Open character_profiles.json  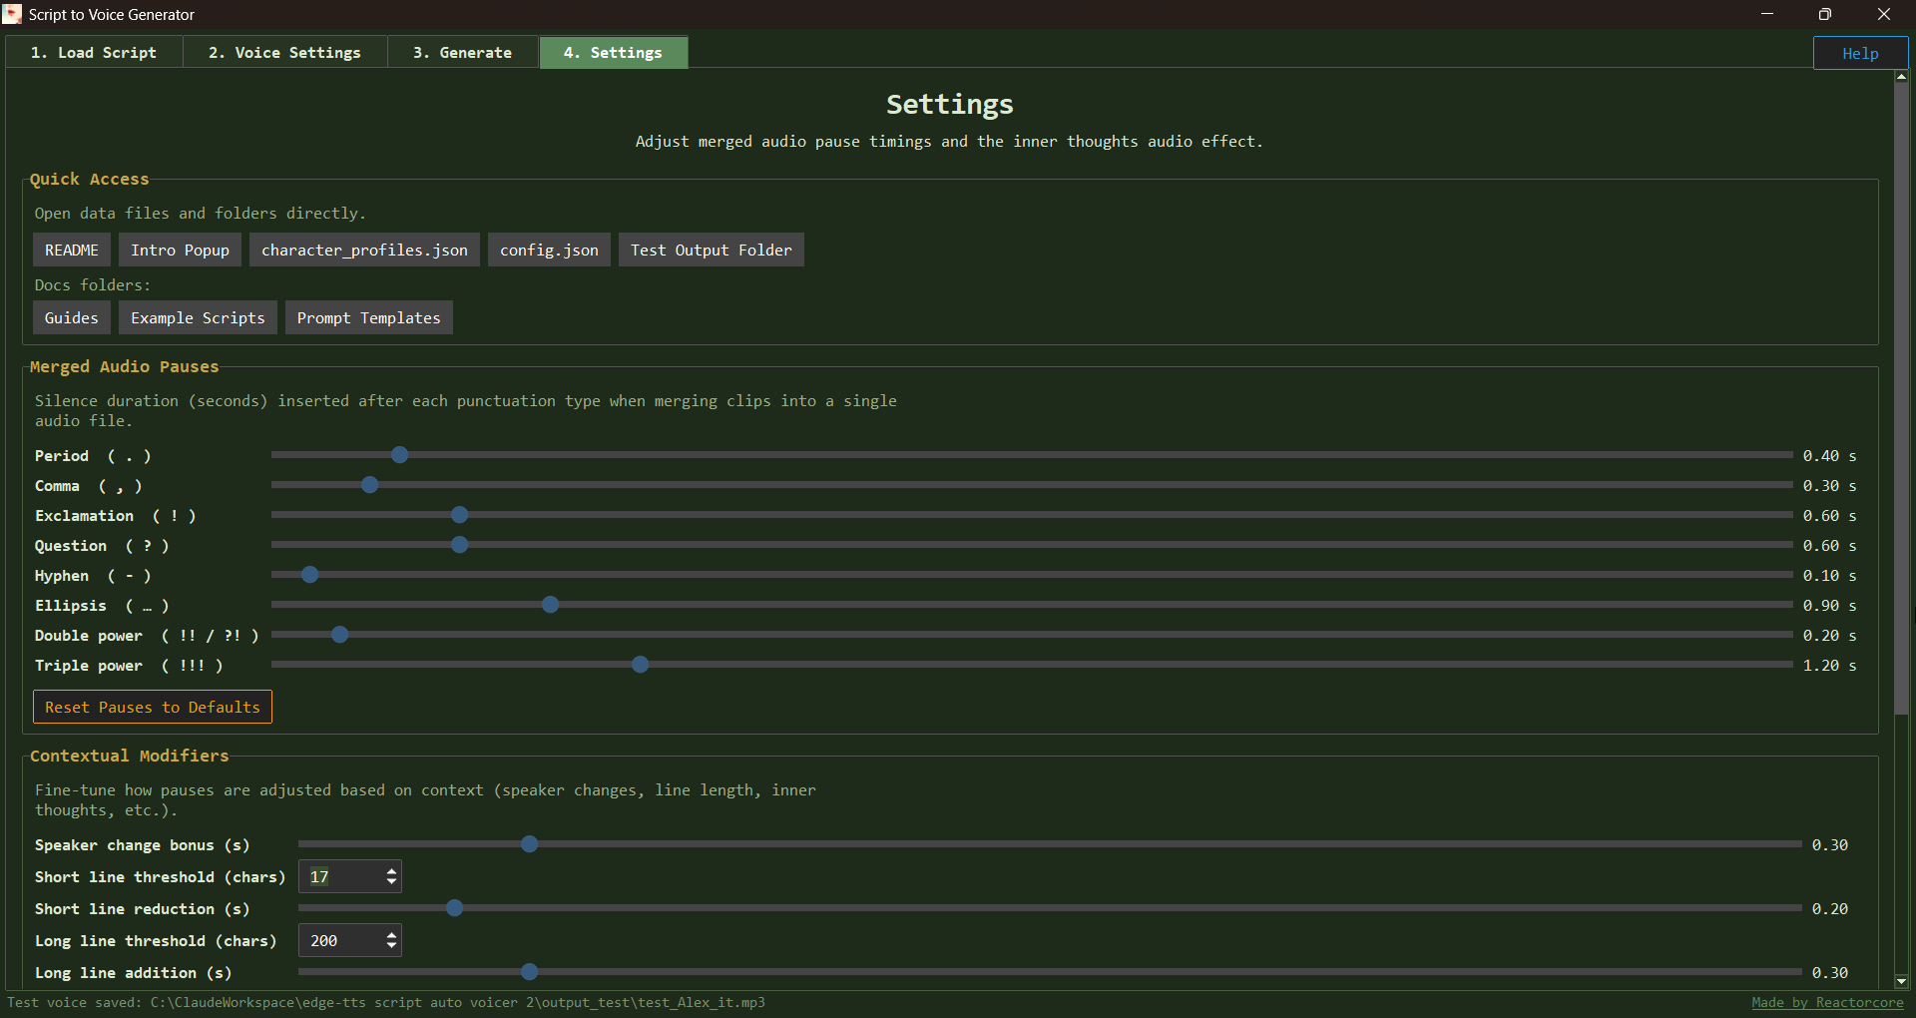364,251
